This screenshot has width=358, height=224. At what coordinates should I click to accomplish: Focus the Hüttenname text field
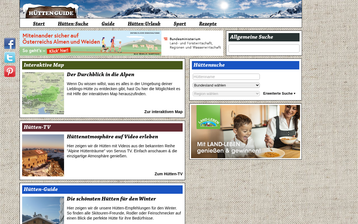[226, 77]
